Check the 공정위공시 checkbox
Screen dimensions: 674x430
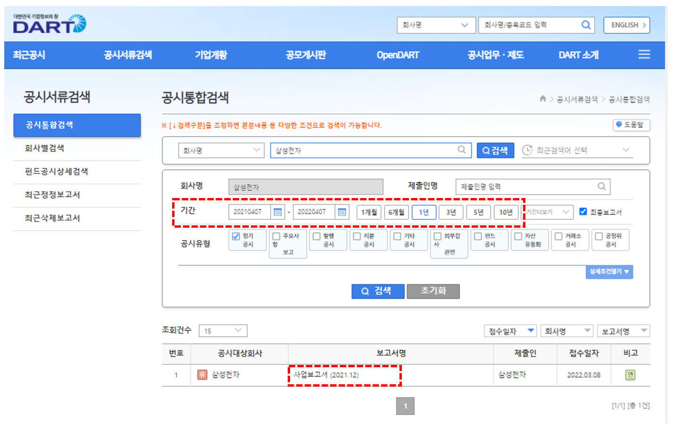coord(599,236)
